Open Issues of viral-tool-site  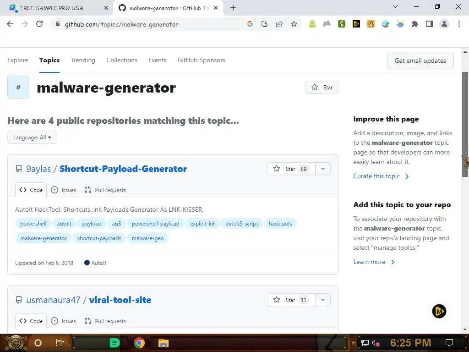tap(63, 321)
